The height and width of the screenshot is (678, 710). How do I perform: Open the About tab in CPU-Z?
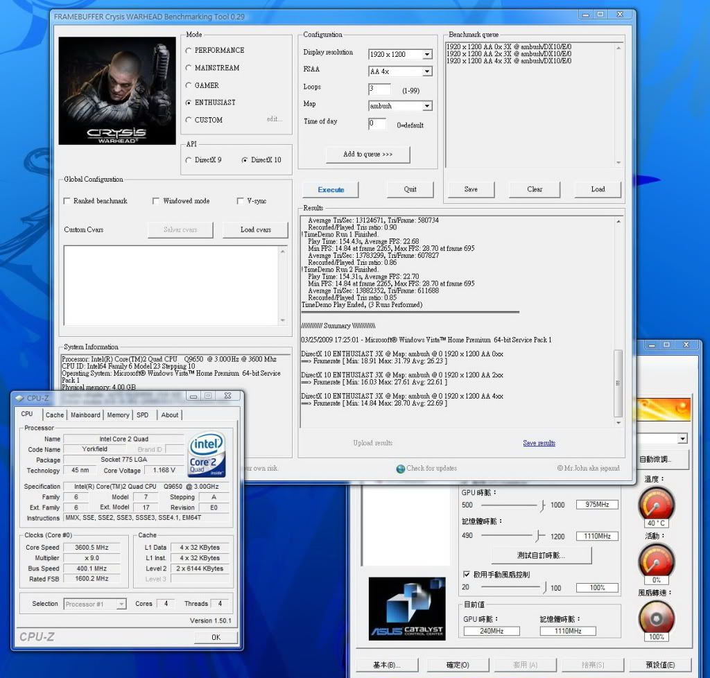(170, 415)
